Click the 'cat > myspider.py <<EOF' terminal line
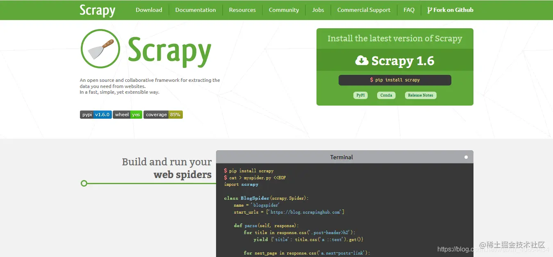The width and height of the screenshot is (553, 257). [x=255, y=178]
